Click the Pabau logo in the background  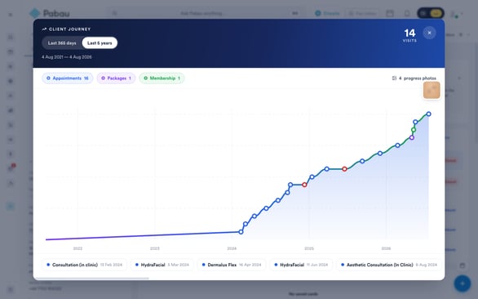click(50, 13)
